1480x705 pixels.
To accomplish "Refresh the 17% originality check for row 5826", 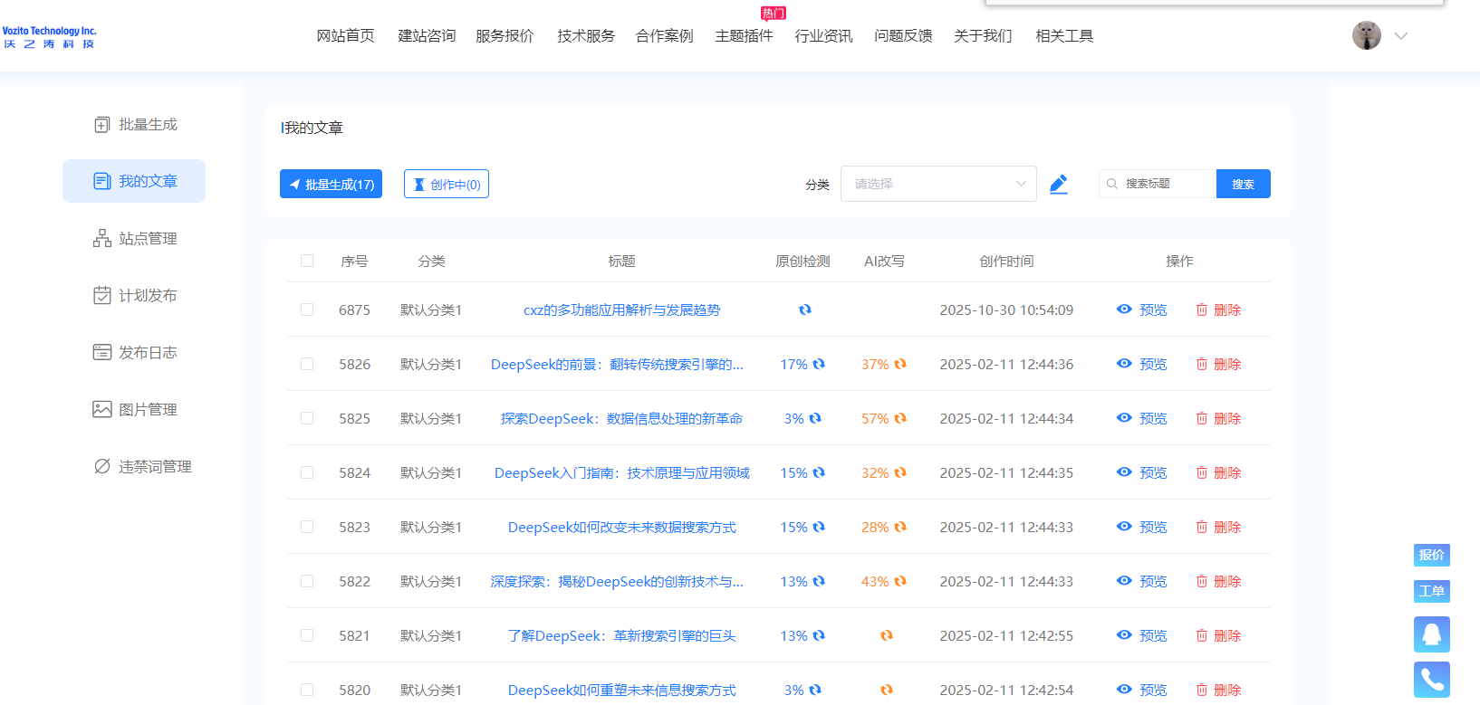I will point(819,364).
